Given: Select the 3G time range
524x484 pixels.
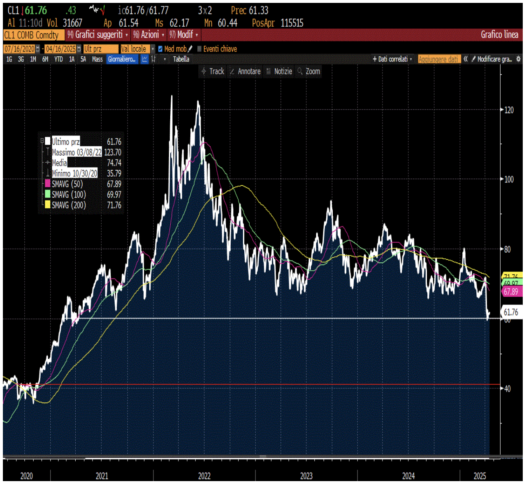Looking at the screenshot, I should (x=21, y=59).
